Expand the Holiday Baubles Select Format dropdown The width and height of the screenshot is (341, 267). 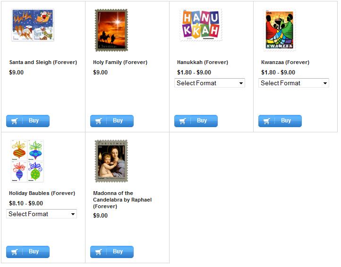[x=42, y=214]
